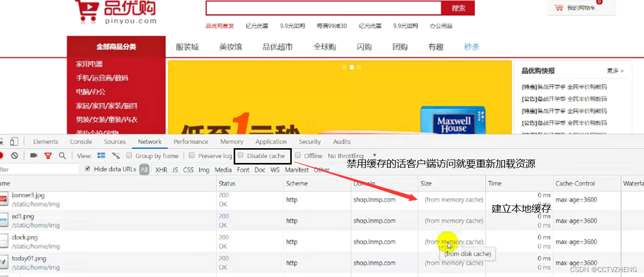Switch to the Memory tab
Viewport: 644px width, 277px height.
[232, 142]
